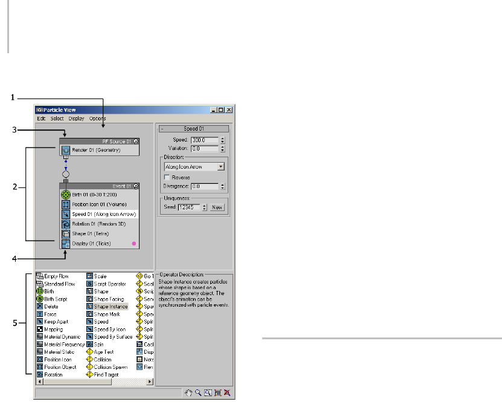Select the Shape Mark operator
This screenshot has height=407, width=502.
103,314
